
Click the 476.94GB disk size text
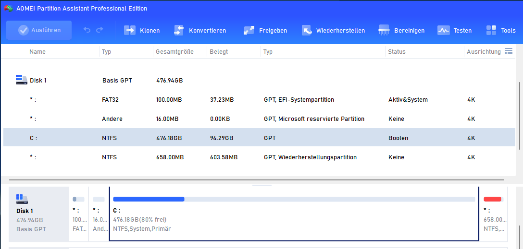tap(169, 81)
